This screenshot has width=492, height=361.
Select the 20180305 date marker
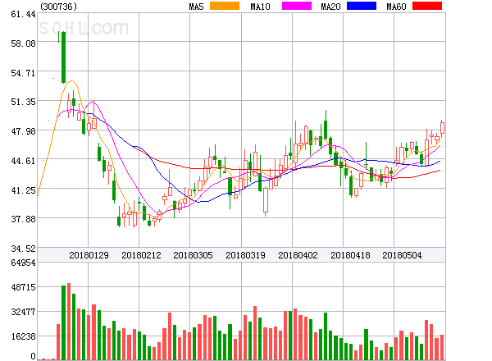tap(193, 255)
